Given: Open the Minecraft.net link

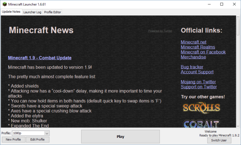Looking at the screenshot, I should [x=193, y=42].
